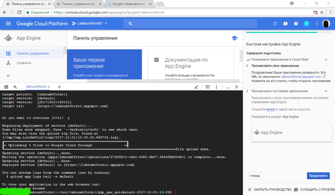Click the 'Продолжить' button
This screenshot has height=195, width=335.
(x=318, y=176)
